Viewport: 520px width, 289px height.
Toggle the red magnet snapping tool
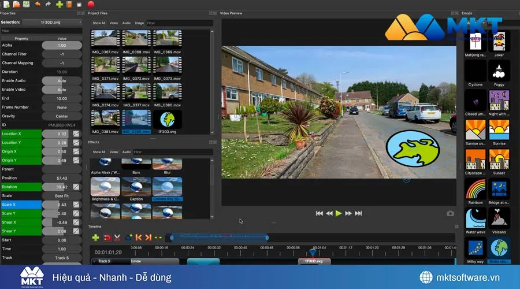107,238
